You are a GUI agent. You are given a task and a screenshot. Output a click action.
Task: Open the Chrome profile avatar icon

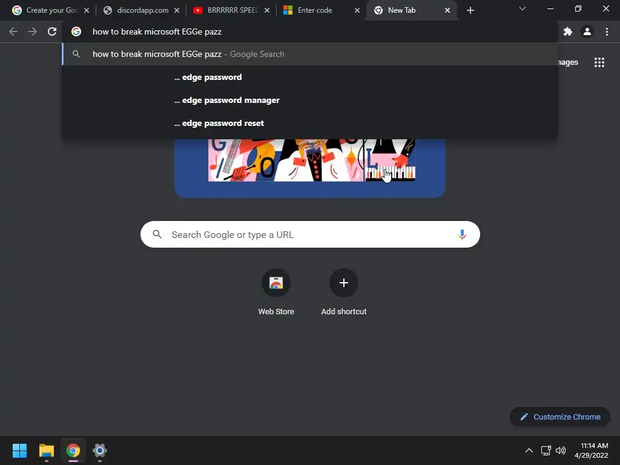coord(587,31)
